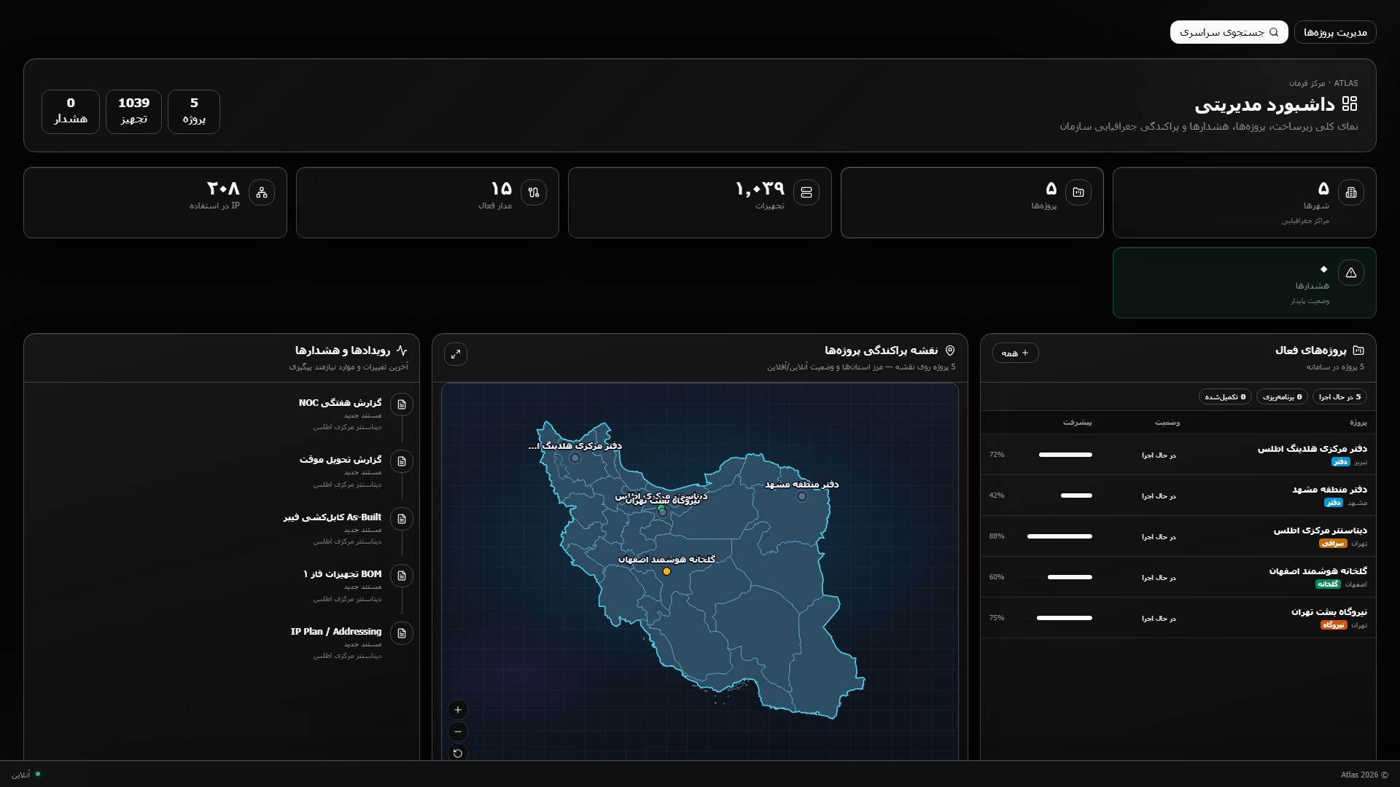Click document icon for گزارش هفتگی NOC
Viewport: 1400px width, 787px height.
tap(402, 404)
